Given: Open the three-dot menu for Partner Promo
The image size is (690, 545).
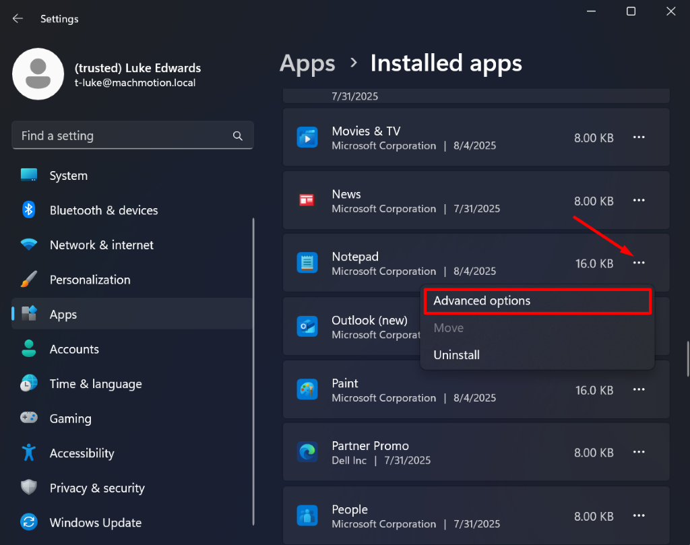Looking at the screenshot, I should pyautogui.click(x=638, y=452).
